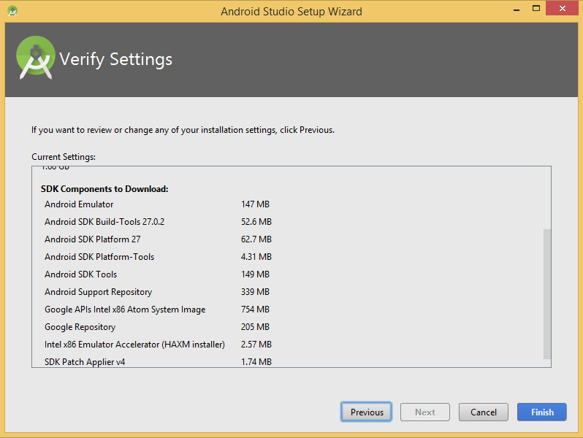This screenshot has height=438, width=583.
Task: Click the 754 MB size value
Action: 255,309
